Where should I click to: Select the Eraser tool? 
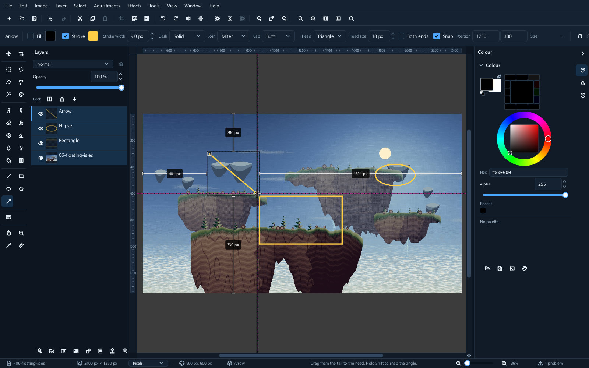click(8, 123)
